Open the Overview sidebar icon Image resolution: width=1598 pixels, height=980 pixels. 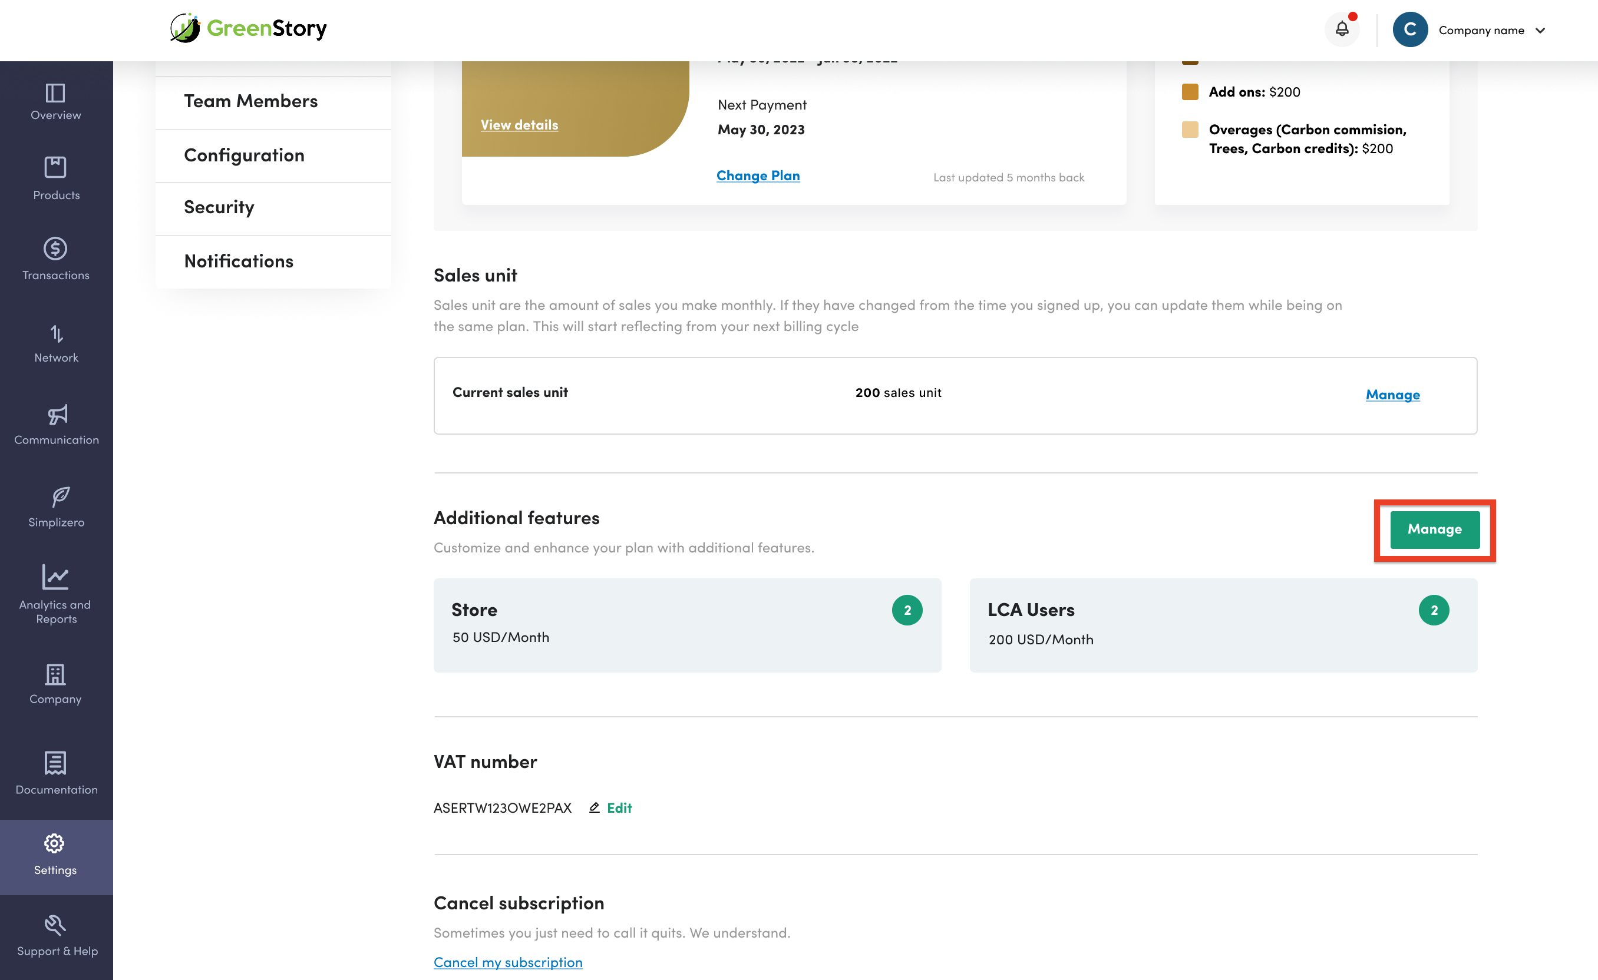click(x=55, y=94)
